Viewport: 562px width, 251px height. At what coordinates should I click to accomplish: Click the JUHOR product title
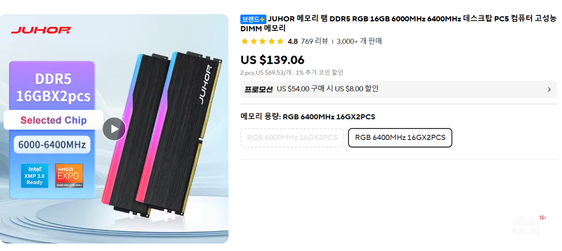[x=398, y=23]
